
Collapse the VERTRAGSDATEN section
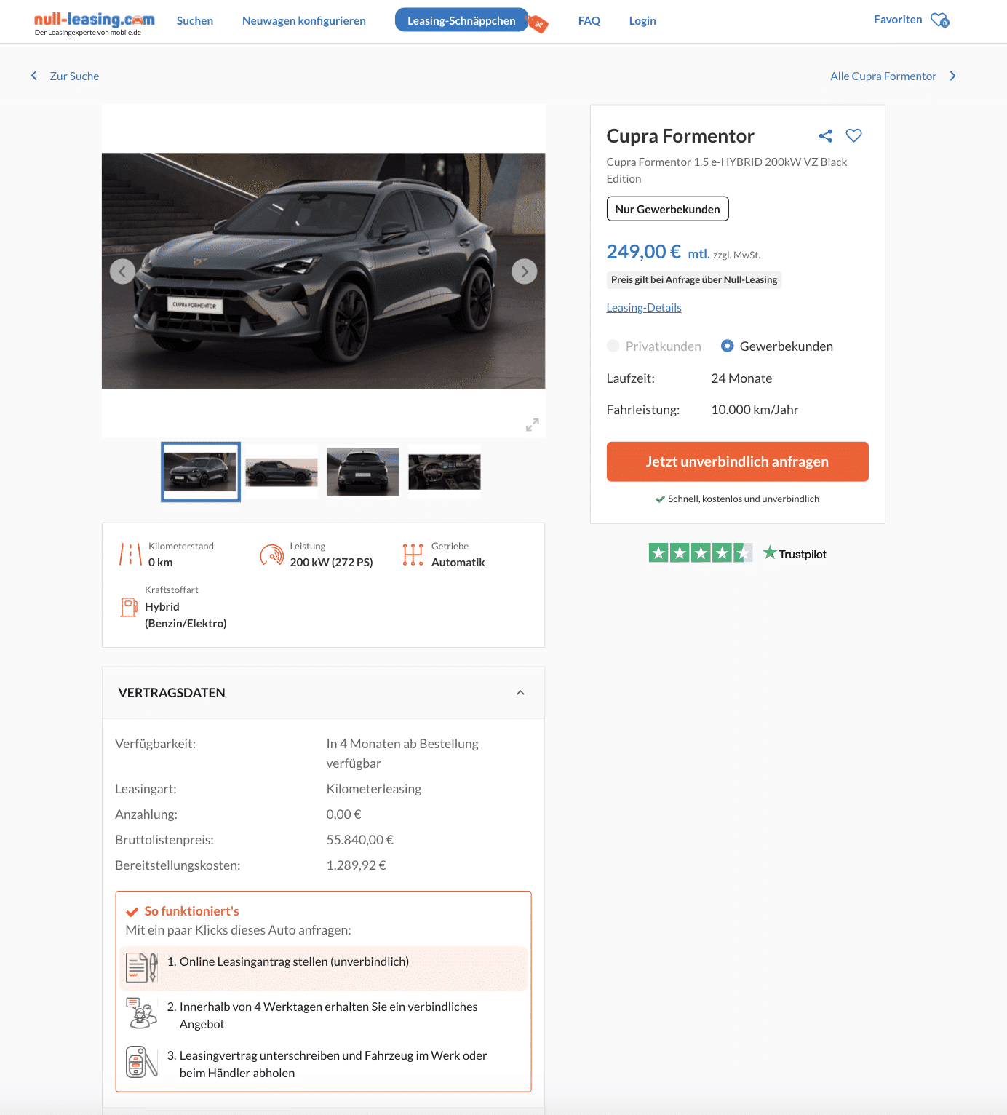(x=520, y=693)
